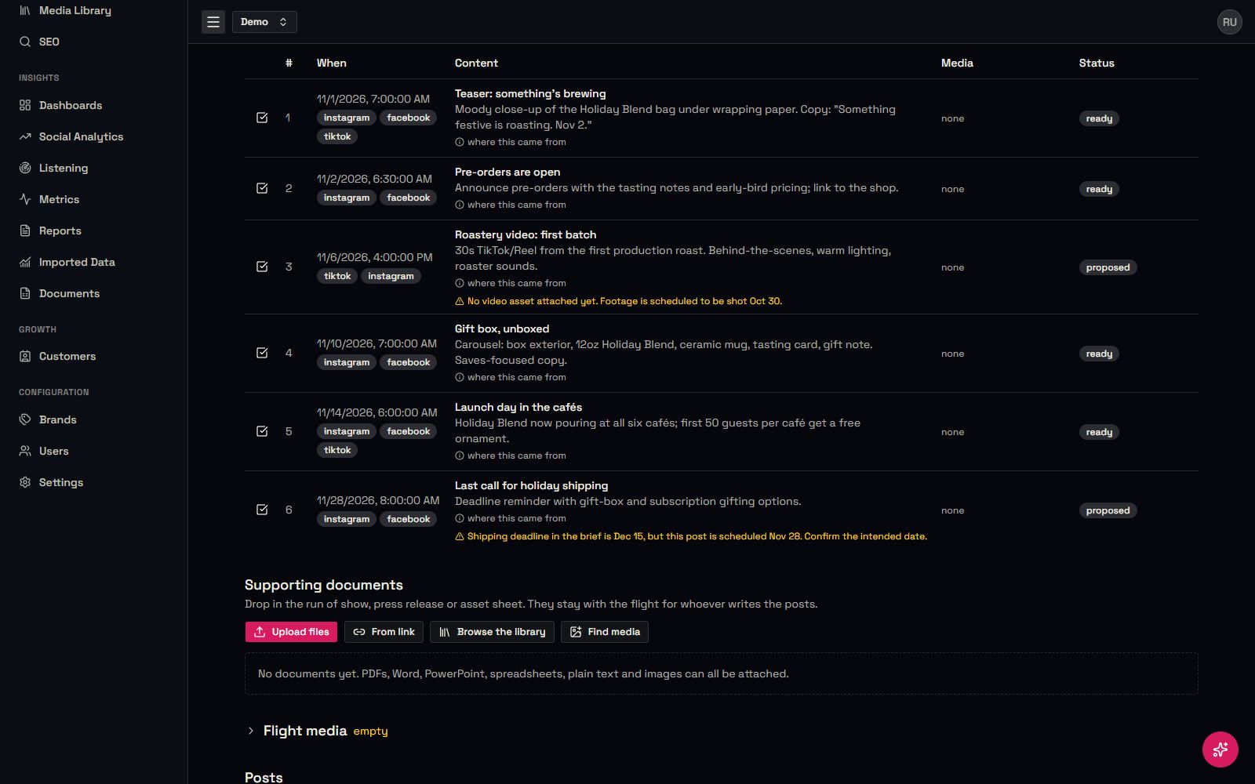Click the Browse the library button

pyautogui.click(x=492, y=632)
